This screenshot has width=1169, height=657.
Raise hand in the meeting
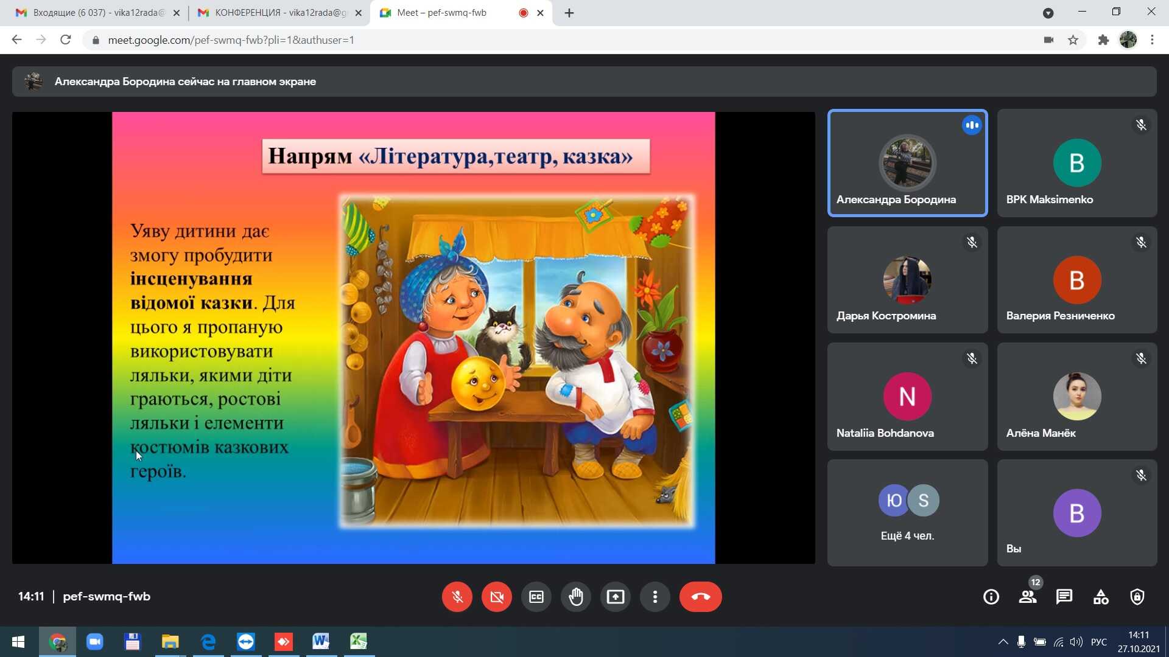click(575, 597)
